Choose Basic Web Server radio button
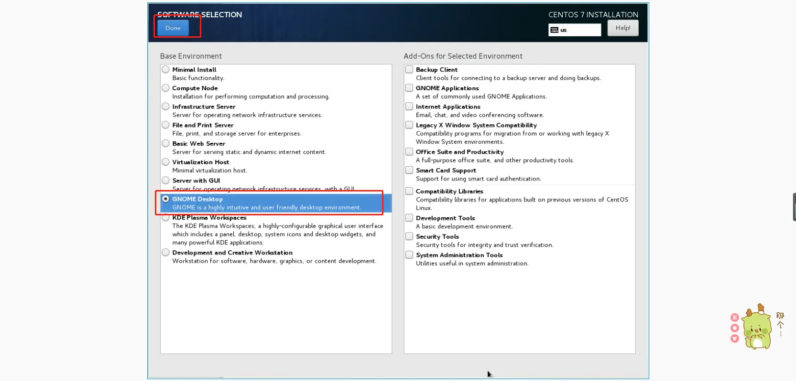 point(165,143)
